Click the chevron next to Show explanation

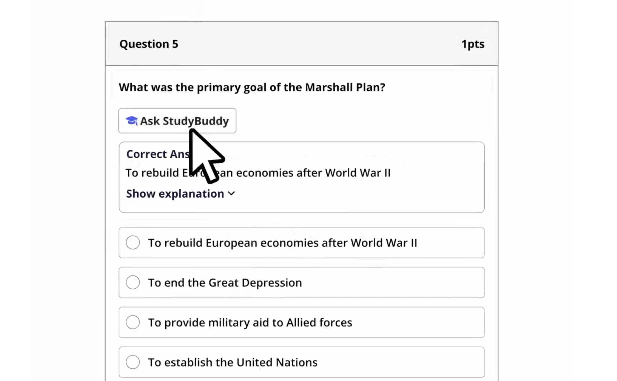click(x=231, y=194)
